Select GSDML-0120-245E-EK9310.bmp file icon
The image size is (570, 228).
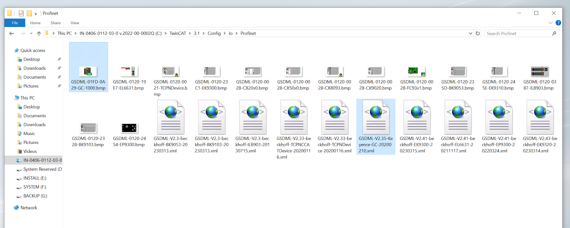(499, 72)
